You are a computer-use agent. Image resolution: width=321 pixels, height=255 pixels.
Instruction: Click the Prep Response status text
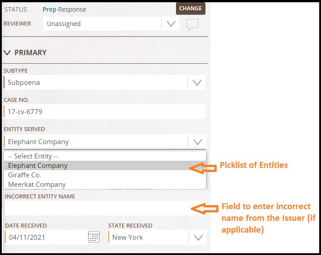pos(64,9)
